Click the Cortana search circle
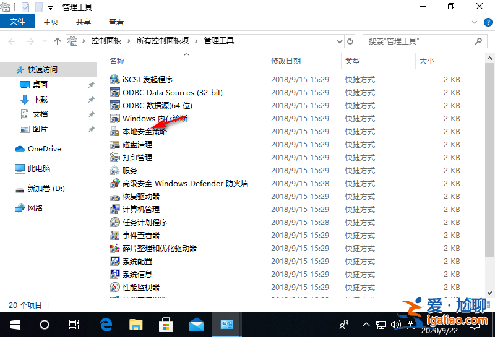 click(45, 325)
